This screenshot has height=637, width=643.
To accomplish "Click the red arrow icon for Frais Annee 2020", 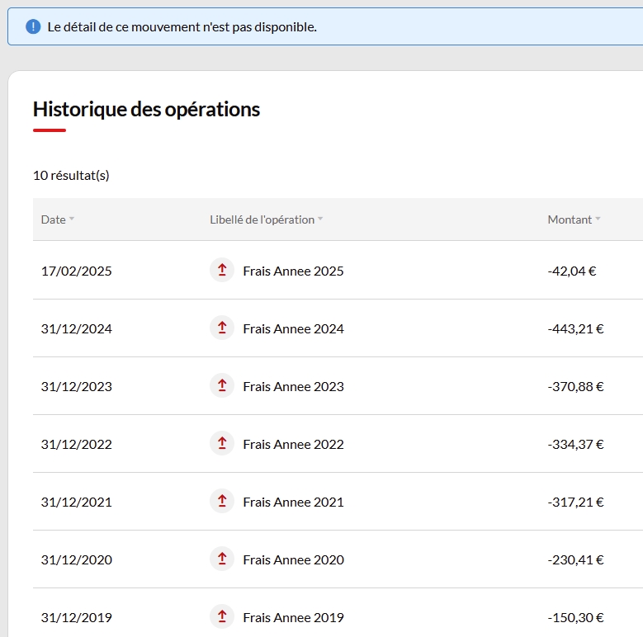I will [222, 559].
